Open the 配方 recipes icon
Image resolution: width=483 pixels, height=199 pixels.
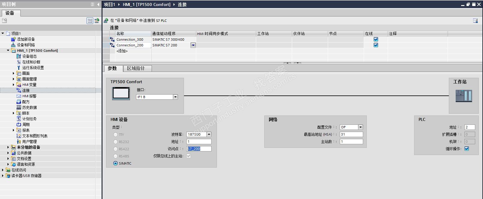click(19, 102)
